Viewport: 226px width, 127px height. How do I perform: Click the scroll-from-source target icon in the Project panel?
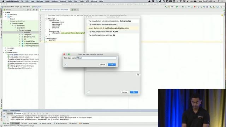28,10
